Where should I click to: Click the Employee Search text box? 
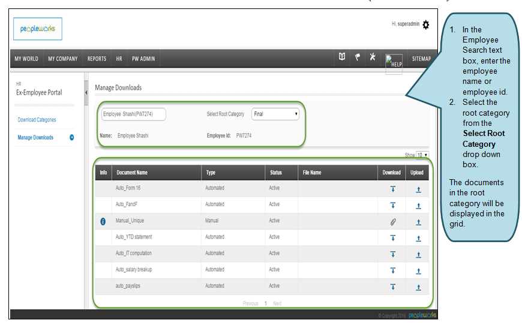click(x=133, y=114)
